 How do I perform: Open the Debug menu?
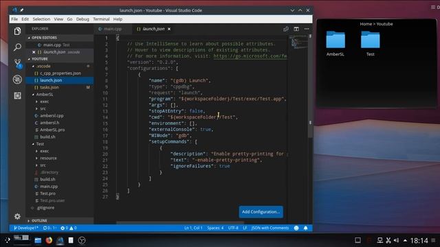pos(82,19)
